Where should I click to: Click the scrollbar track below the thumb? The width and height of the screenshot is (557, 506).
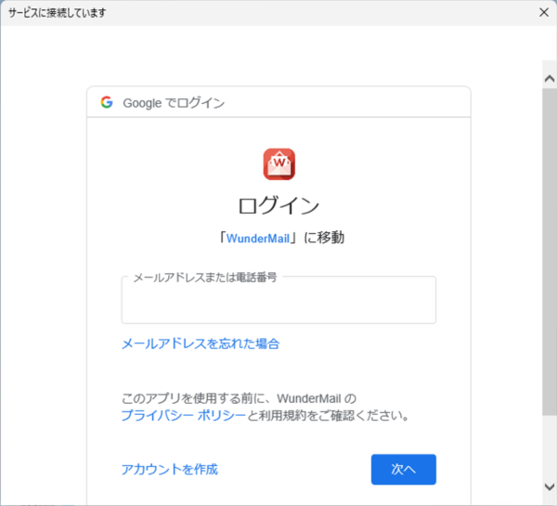coord(549,446)
